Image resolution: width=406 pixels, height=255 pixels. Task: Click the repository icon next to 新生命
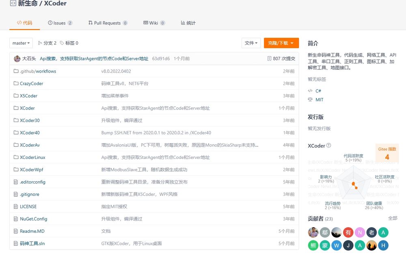coord(13,3)
